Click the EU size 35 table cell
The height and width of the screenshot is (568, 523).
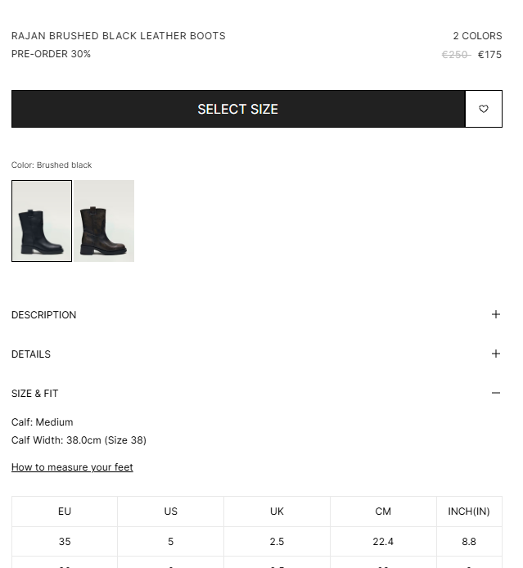(65, 542)
